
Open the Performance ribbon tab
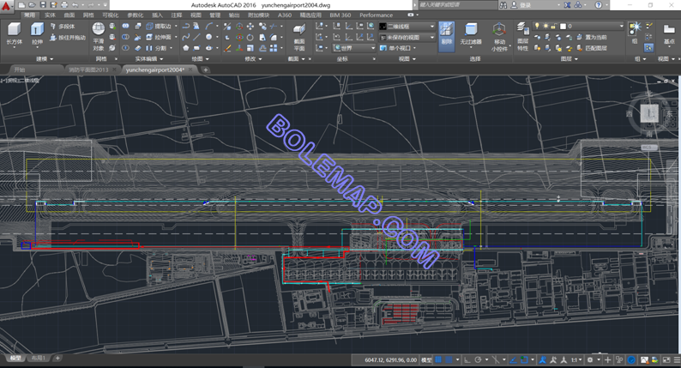pyautogui.click(x=377, y=15)
